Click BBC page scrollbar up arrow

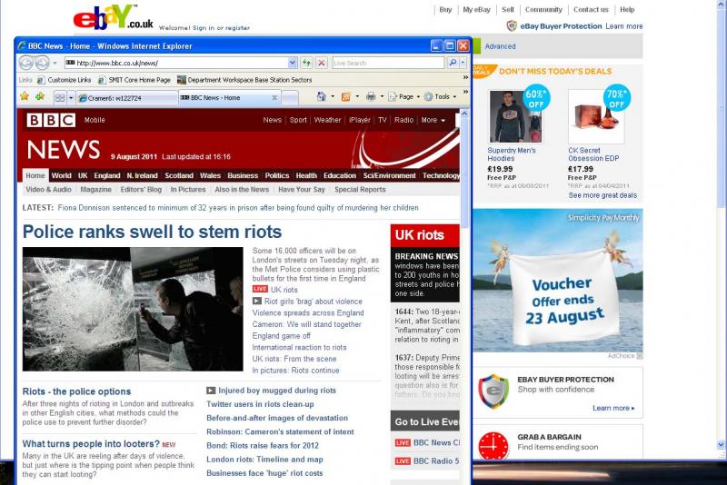pos(465,113)
